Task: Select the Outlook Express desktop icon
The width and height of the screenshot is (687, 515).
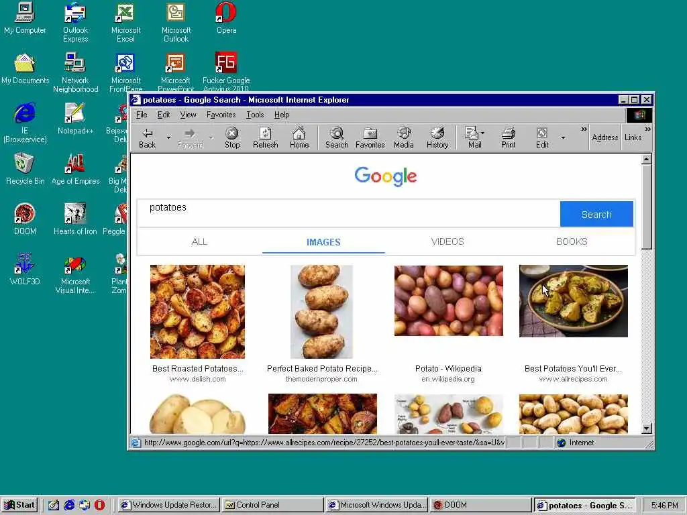Action: [75, 23]
